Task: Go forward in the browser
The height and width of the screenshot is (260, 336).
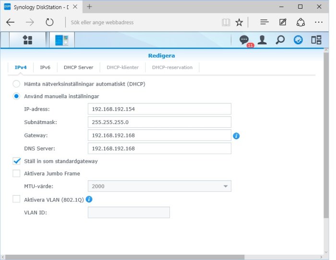Action: coord(30,22)
